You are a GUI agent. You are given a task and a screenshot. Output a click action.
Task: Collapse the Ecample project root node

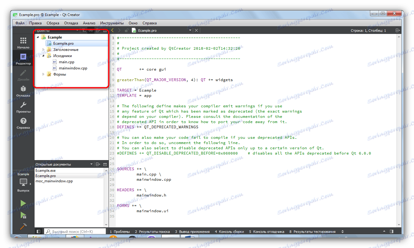38,37
